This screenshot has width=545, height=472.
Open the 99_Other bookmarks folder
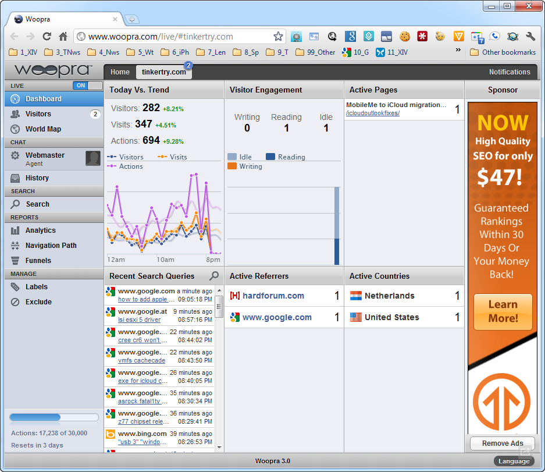click(x=315, y=52)
